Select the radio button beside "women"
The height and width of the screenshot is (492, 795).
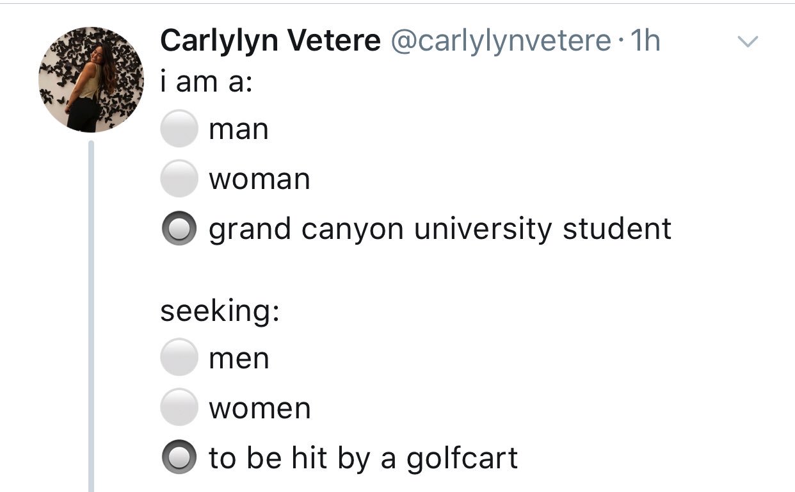pyautogui.click(x=178, y=407)
